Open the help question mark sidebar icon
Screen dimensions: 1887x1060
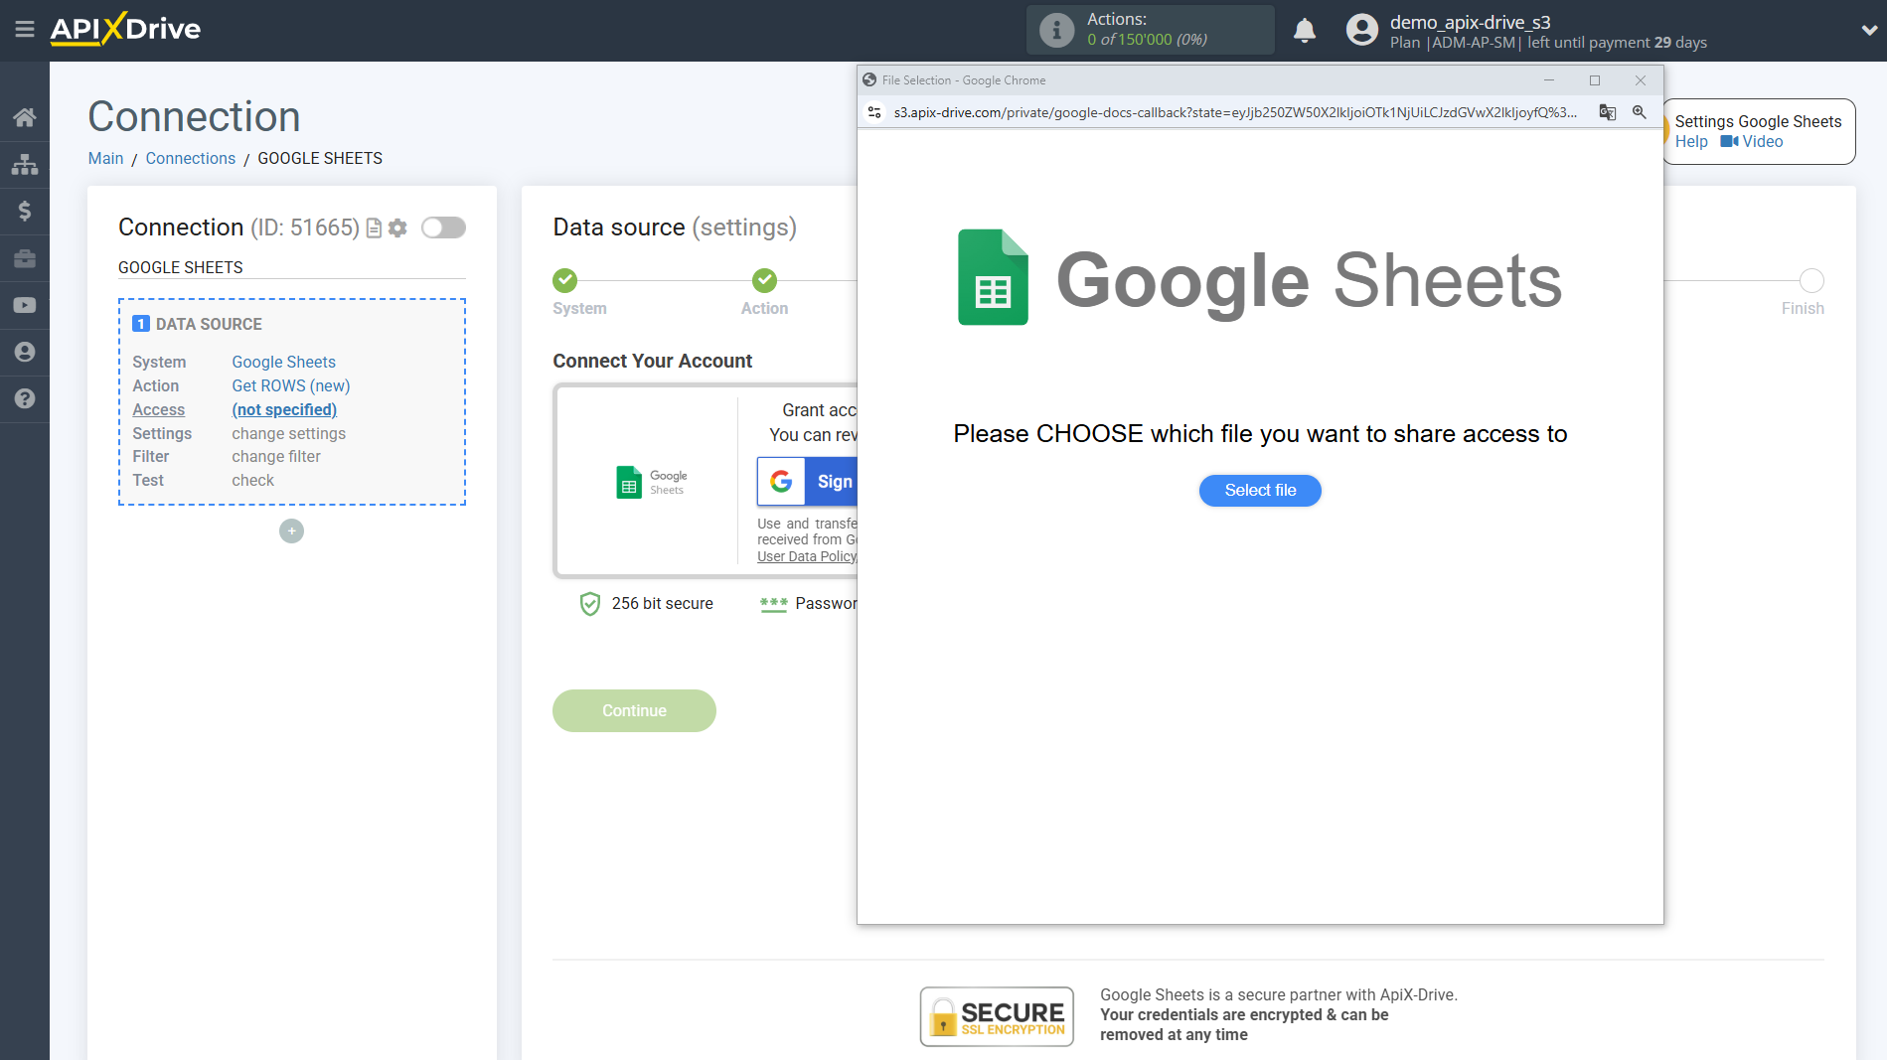coord(25,398)
